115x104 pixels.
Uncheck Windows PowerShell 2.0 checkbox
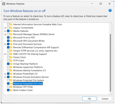pyautogui.click(x=8, y=74)
